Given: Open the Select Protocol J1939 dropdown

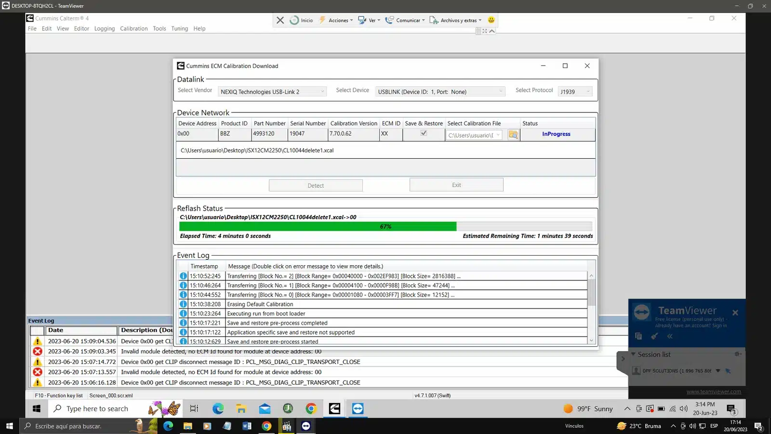Looking at the screenshot, I should pos(588,92).
